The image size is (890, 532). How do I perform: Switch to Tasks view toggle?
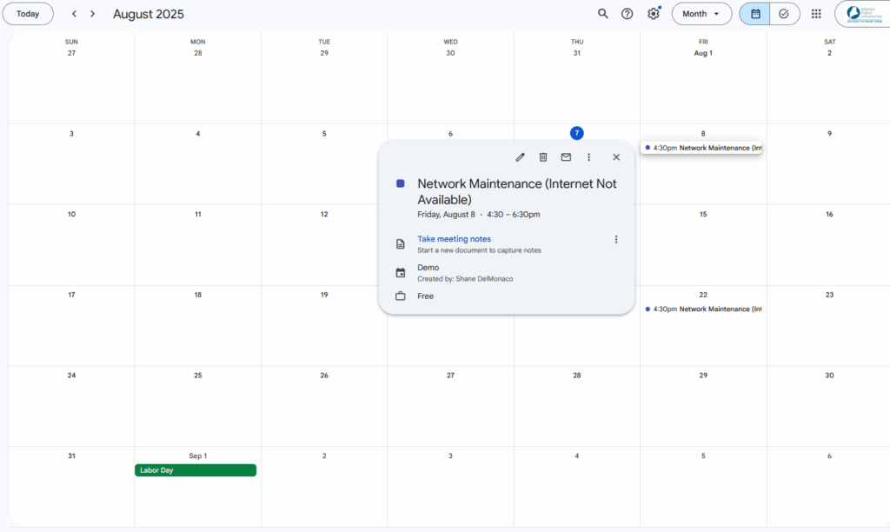pos(784,14)
